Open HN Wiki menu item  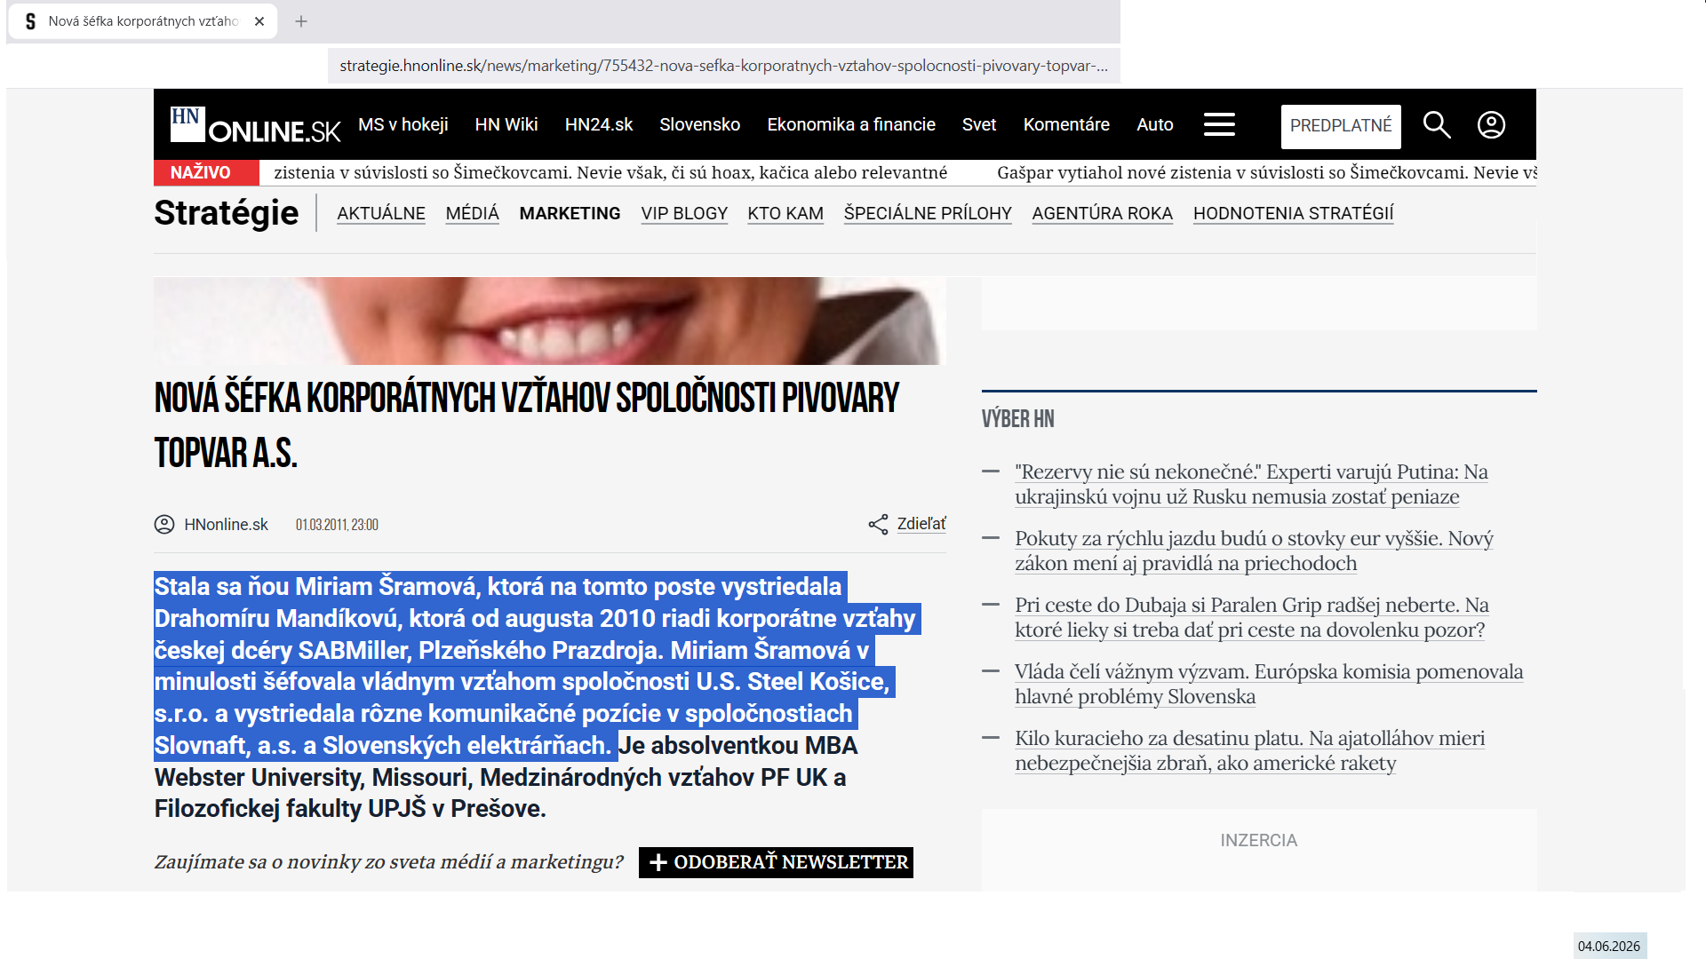(506, 125)
